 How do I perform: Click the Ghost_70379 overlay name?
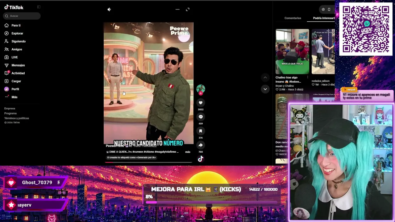[37, 183]
